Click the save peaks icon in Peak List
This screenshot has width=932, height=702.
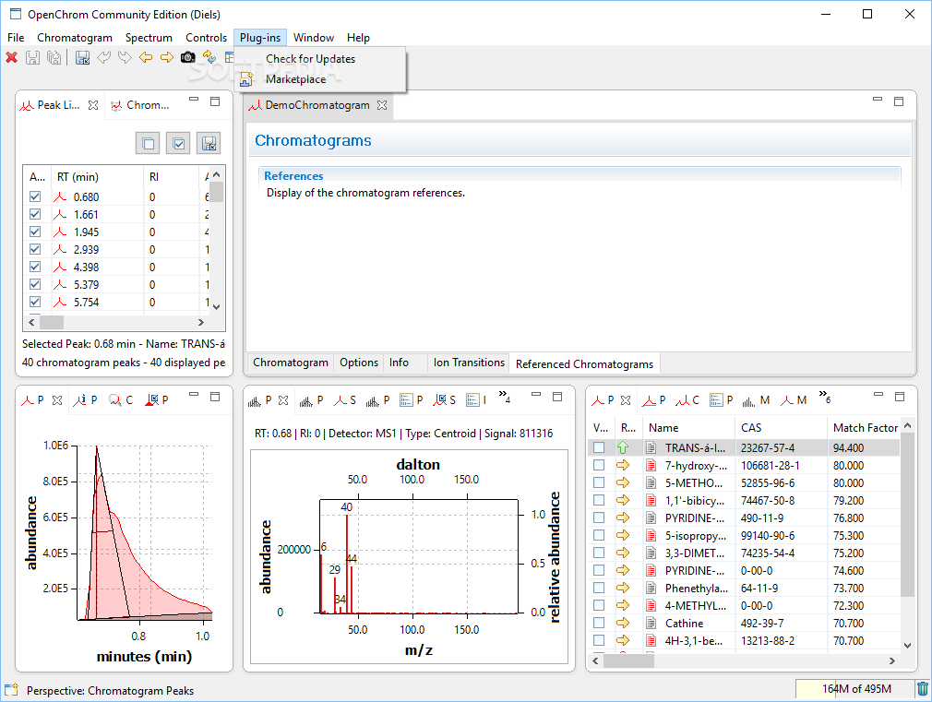209,143
